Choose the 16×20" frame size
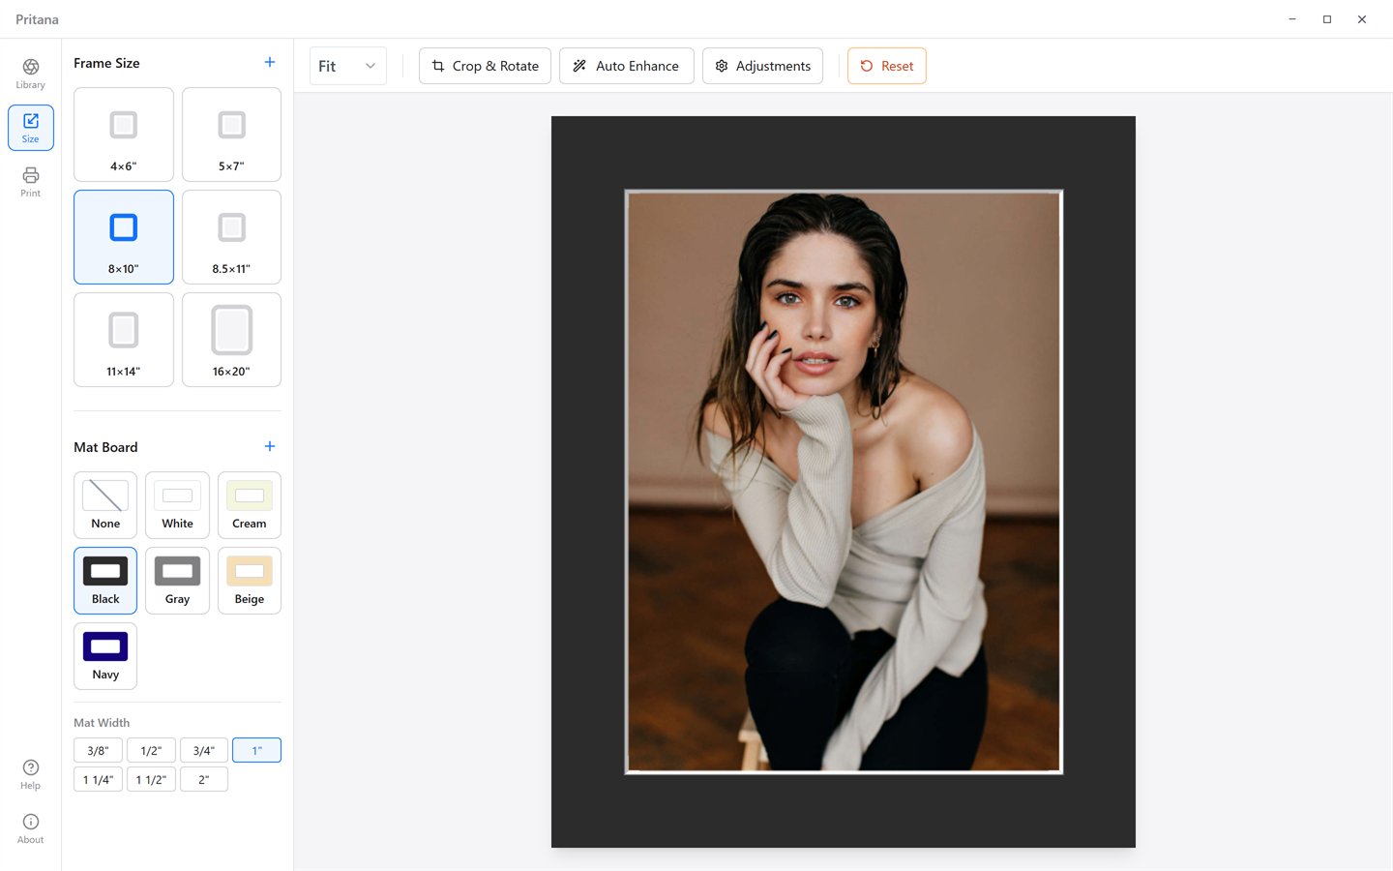 tap(232, 340)
